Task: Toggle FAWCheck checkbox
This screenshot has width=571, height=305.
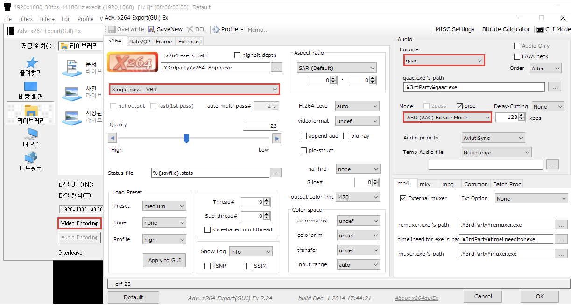Action: point(517,56)
